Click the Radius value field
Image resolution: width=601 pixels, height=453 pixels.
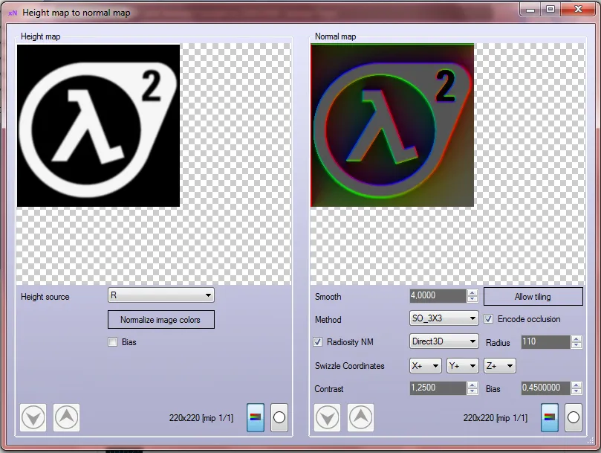coord(545,341)
